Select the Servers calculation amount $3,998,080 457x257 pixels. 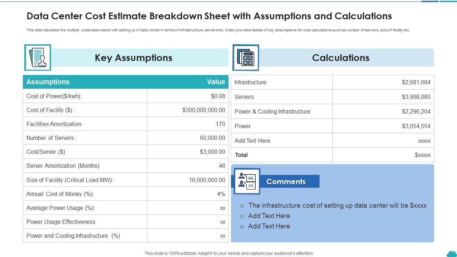coord(416,97)
